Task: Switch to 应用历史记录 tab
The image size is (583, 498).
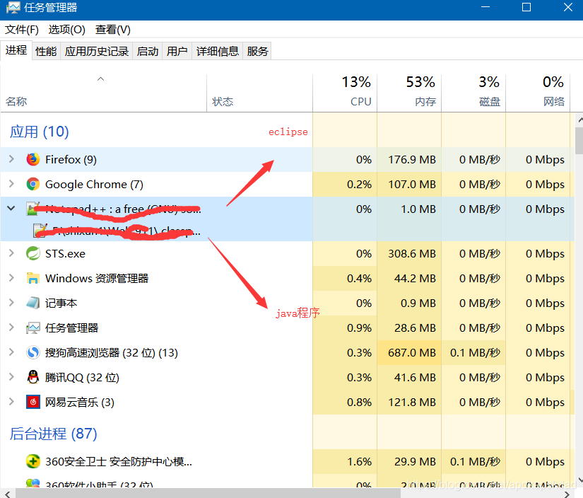Action: (97, 51)
